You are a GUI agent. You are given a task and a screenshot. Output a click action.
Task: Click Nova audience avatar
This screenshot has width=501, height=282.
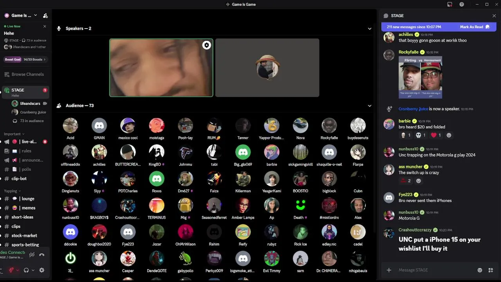pyautogui.click(x=301, y=126)
